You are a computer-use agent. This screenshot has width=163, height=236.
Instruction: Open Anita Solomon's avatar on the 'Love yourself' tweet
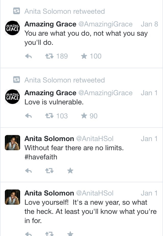pyautogui.click(x=12, y=197)
